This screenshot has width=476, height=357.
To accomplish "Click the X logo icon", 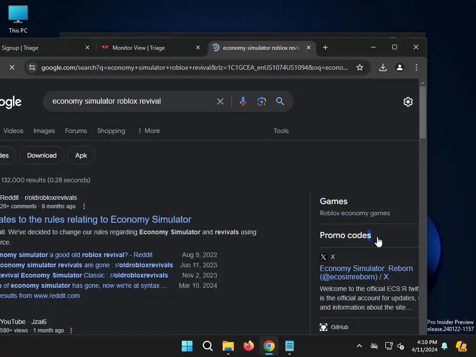I will point(324,257).
